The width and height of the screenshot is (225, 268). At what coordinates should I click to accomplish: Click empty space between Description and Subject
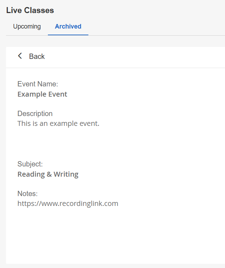tap(106, 144)
